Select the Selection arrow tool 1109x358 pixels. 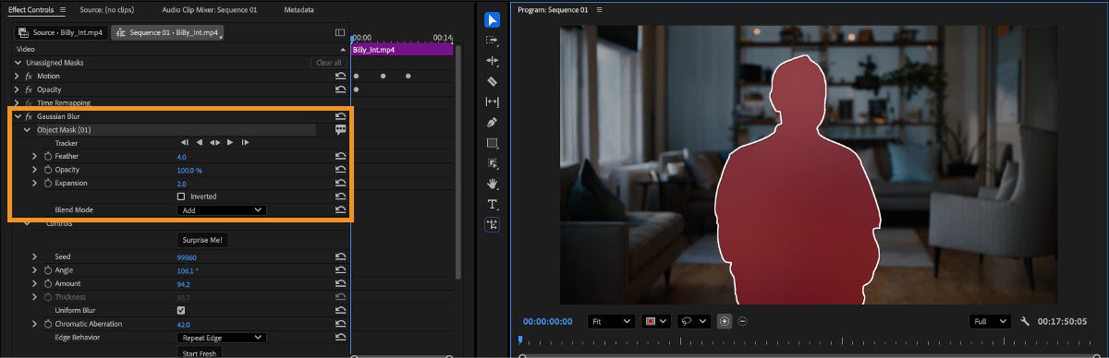tap(493, 19)
